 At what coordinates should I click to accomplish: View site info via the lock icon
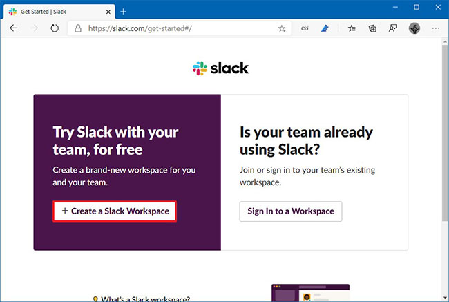tap(78, 28)
